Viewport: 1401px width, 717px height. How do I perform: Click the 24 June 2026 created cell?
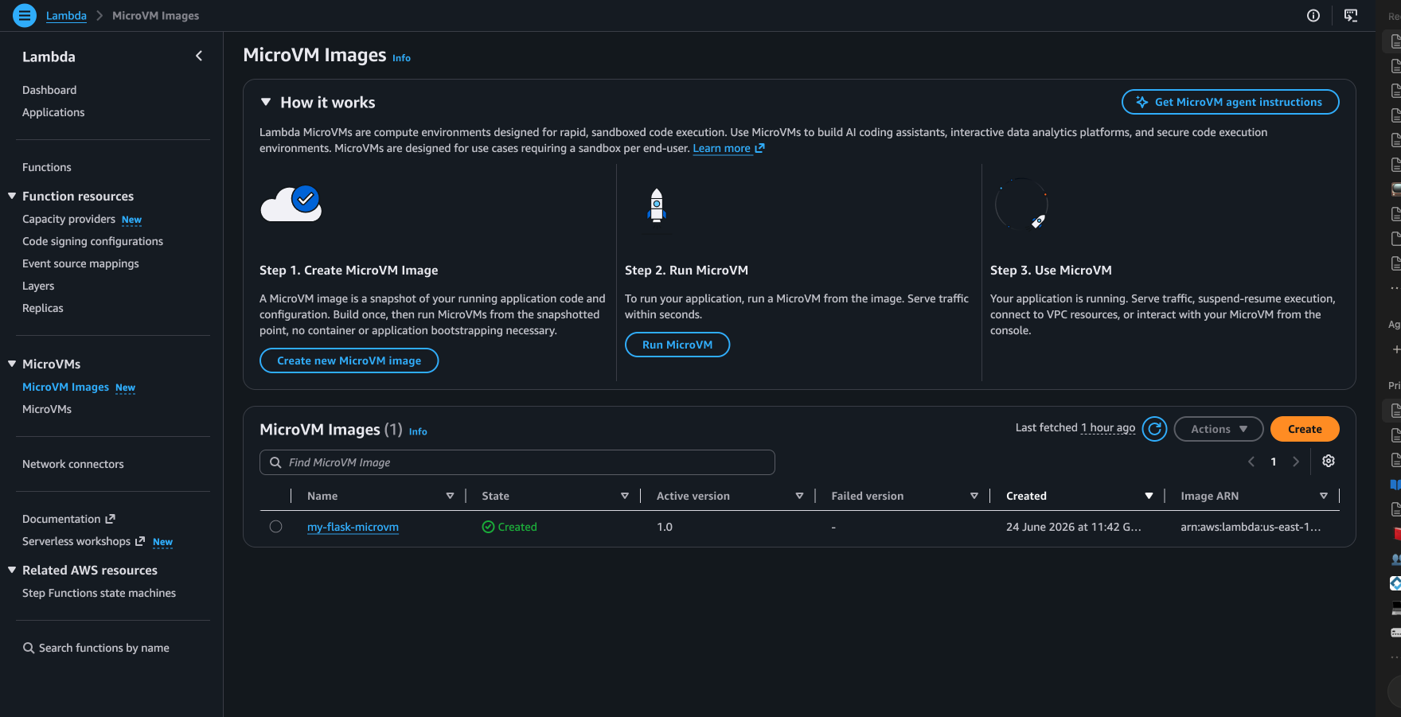tap(1073, 527)
